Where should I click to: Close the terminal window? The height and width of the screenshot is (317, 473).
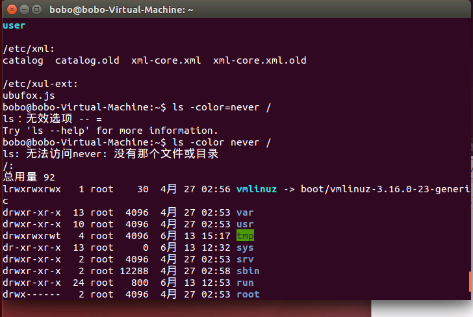[x=12, y=10]
